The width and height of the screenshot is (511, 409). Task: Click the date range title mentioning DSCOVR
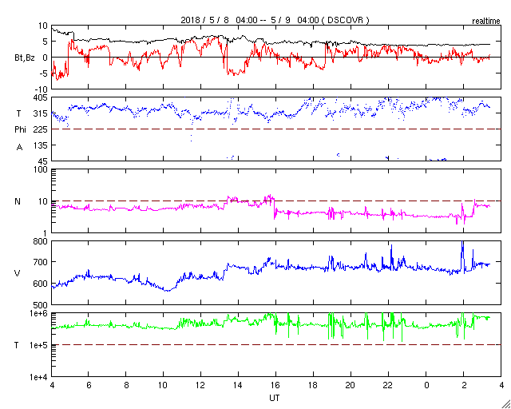pos(275,20)
